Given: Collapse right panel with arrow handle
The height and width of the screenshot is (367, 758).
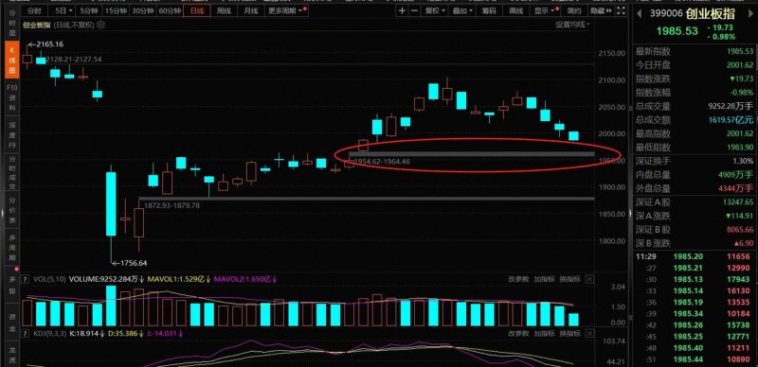Looking at the screenshot, I should 630,213.
